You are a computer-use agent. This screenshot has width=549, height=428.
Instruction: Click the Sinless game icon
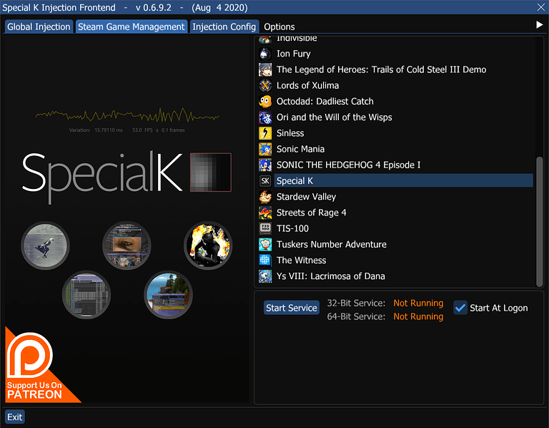[x=265, y=133]
